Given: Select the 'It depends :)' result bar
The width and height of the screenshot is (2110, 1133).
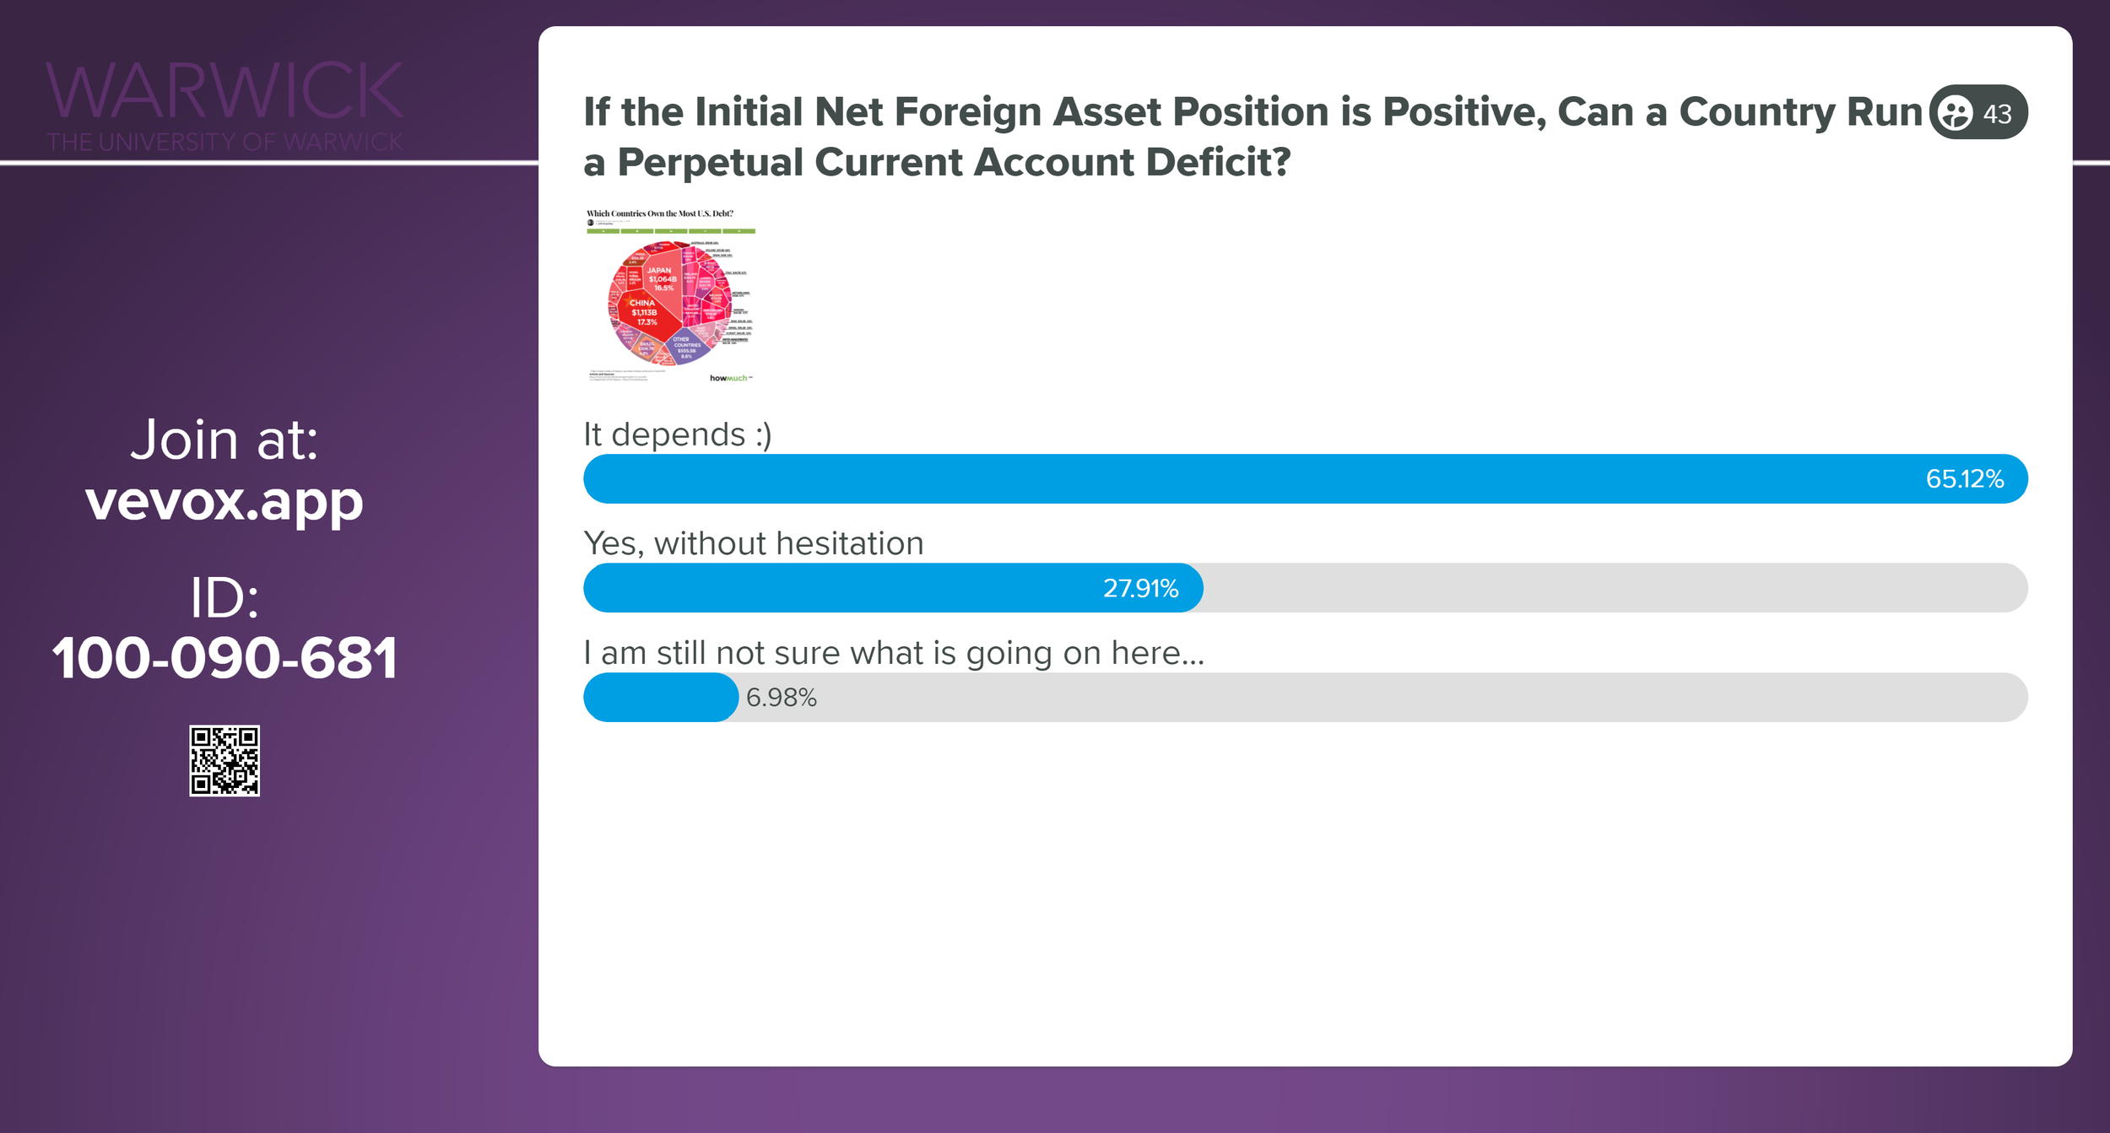Looking at the screenshot, I should click(1306, 478).
